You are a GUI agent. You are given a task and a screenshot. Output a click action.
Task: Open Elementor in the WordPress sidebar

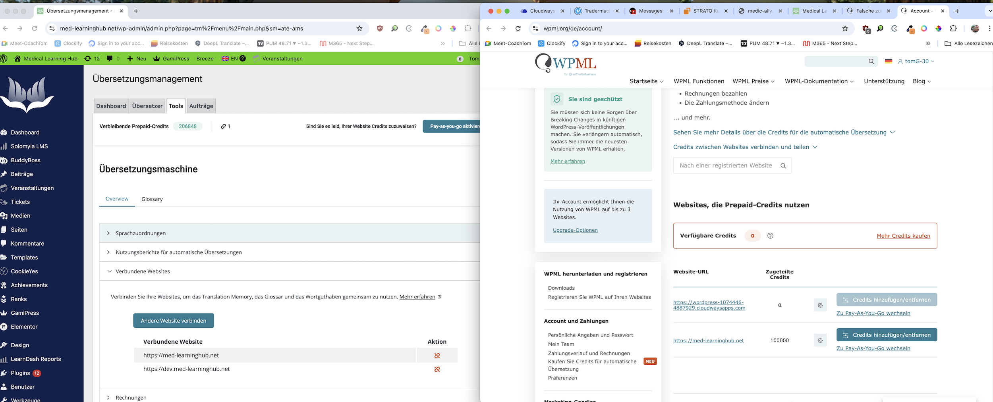click(x=24, y=327)
